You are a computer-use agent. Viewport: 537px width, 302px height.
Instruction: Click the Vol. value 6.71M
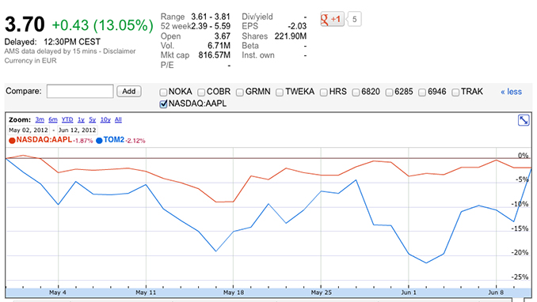(219, 46)
